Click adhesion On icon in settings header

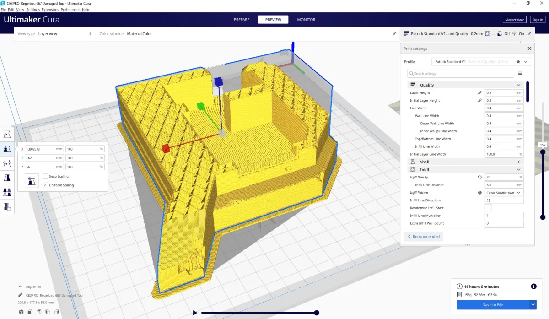tap(515, 33)
